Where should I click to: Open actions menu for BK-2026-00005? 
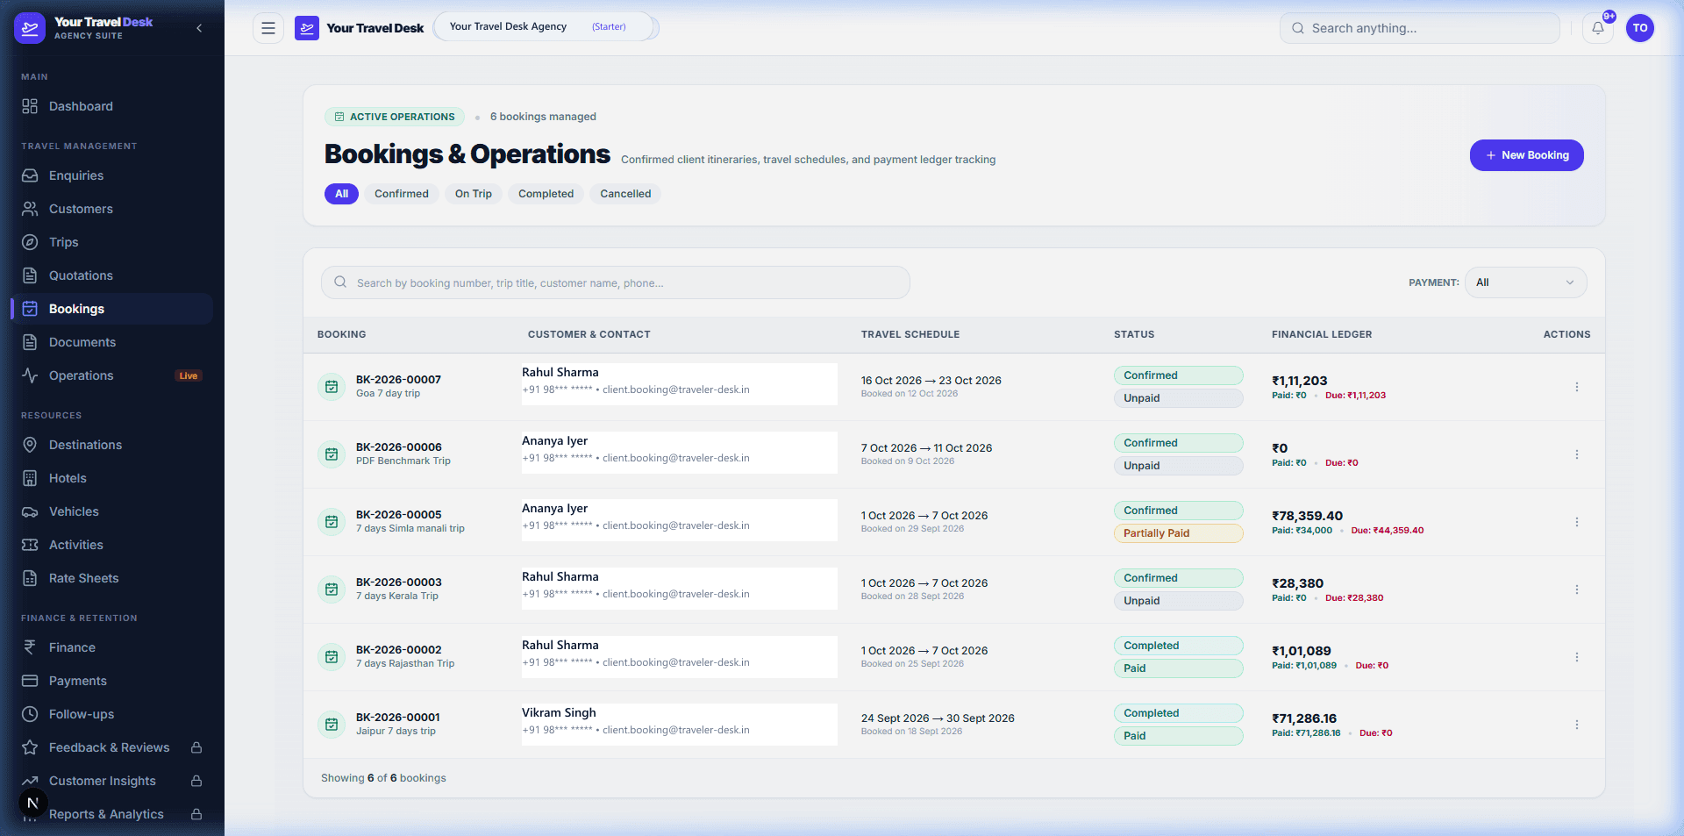(1576, 522)
